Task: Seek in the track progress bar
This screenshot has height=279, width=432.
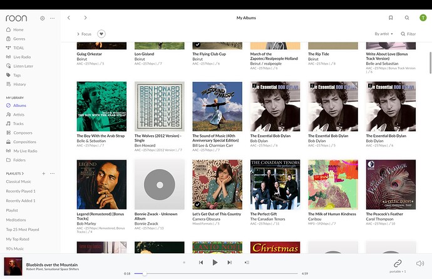Action: pos(216,273)
